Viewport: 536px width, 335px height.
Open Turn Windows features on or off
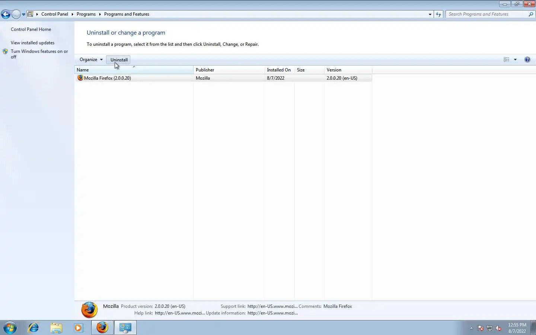click(39, 54)
